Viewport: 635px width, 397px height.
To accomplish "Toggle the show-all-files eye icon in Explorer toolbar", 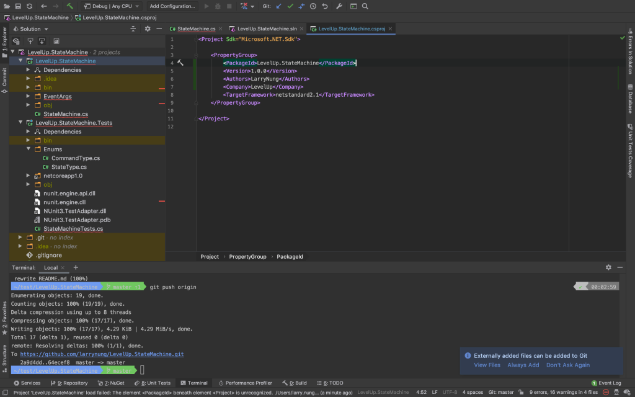I will pyautogui.click(x=16, y=42).
